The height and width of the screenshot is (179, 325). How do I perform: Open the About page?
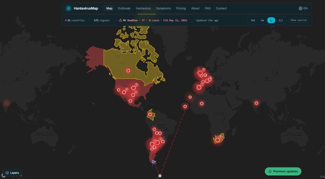(195, 8)
